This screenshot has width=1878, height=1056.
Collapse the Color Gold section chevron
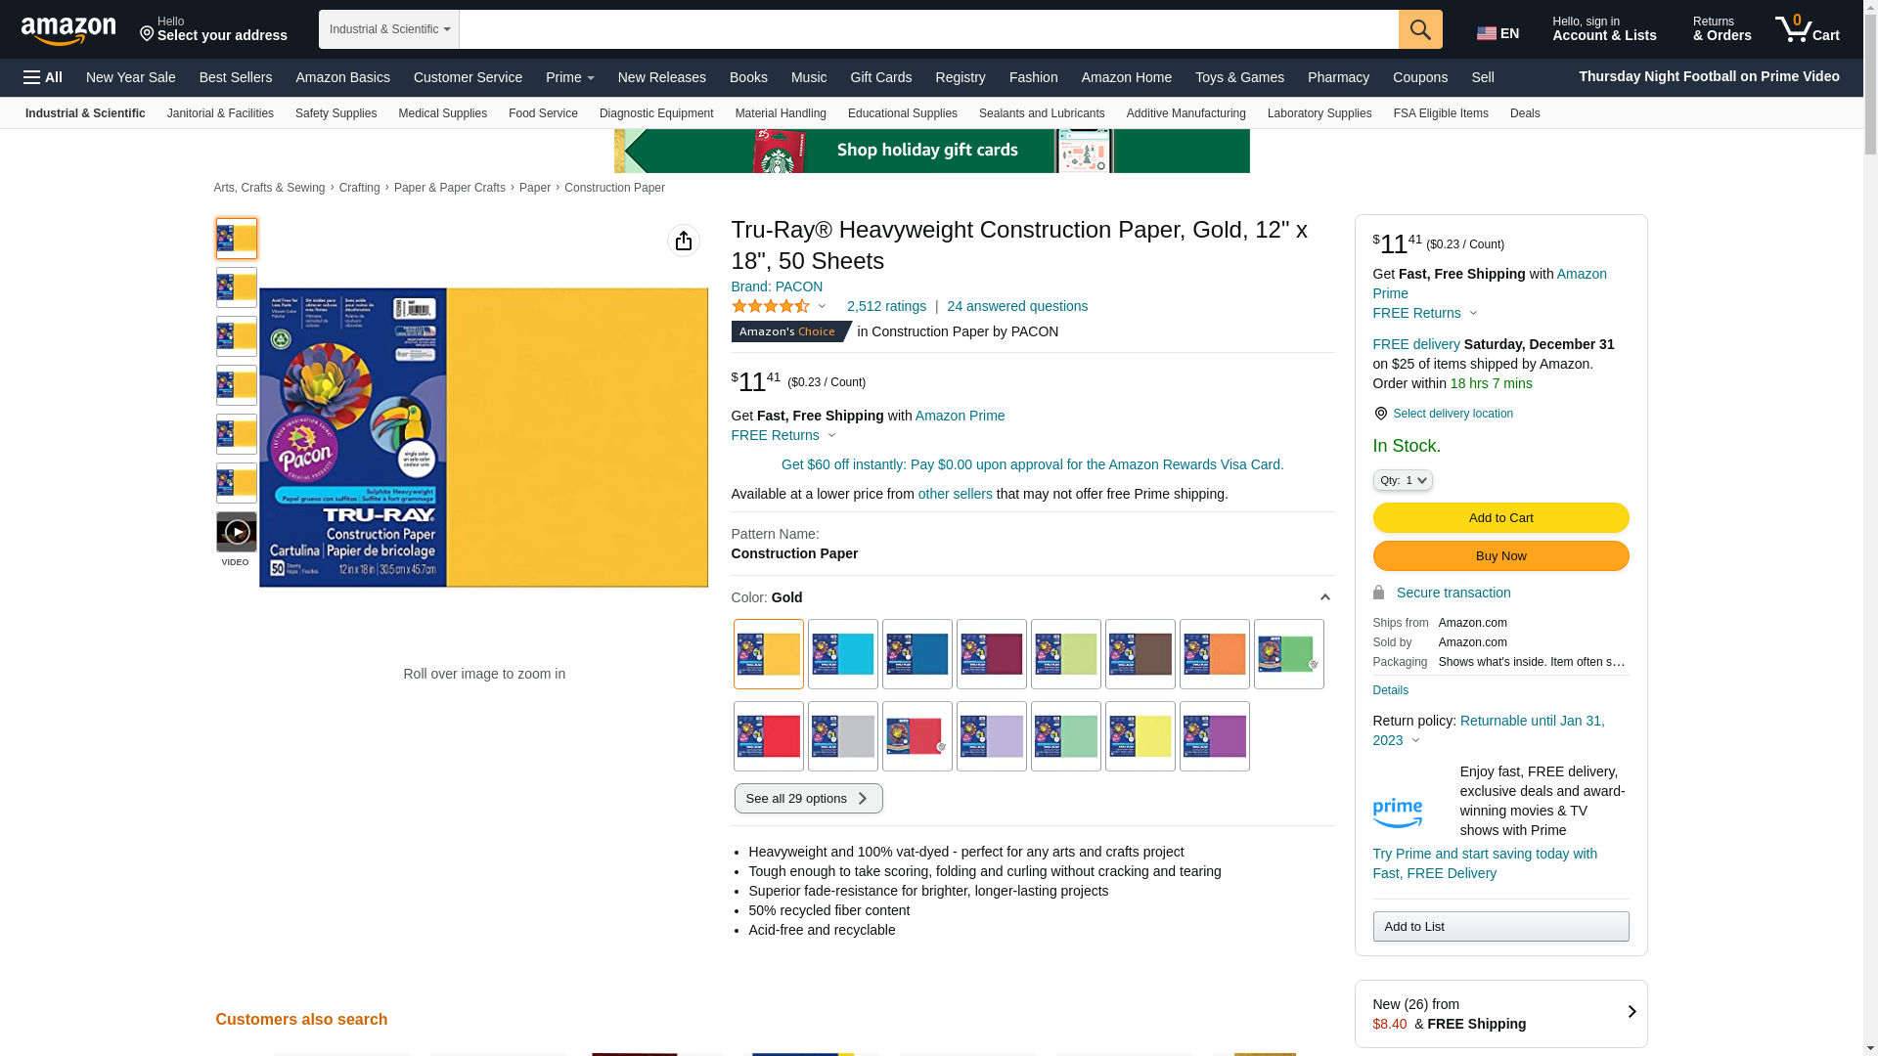[x=1324, y=597]
